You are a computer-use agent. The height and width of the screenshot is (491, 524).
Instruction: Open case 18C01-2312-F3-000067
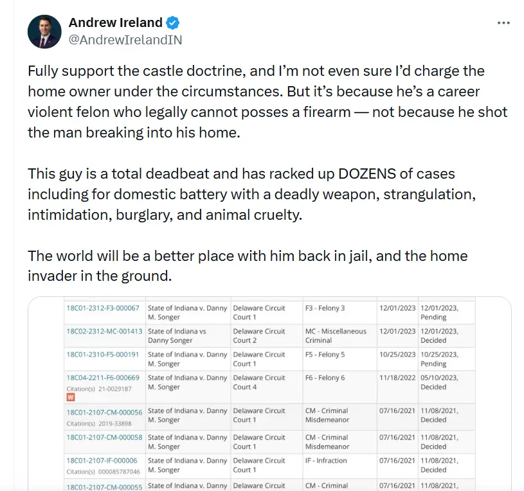click(x=103, y=308)
